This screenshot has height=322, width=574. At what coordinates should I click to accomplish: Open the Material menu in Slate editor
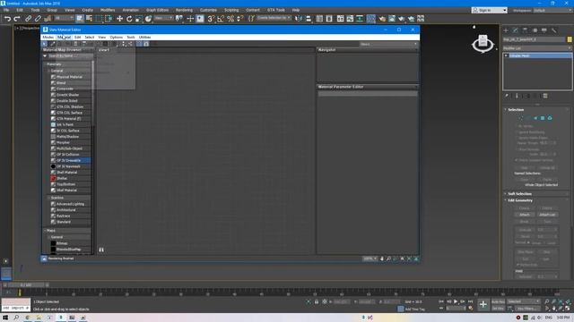(64, 38)
